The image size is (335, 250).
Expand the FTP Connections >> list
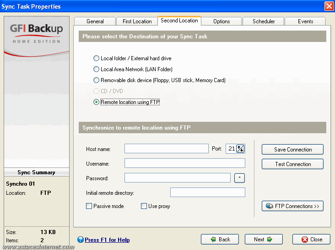292,206
